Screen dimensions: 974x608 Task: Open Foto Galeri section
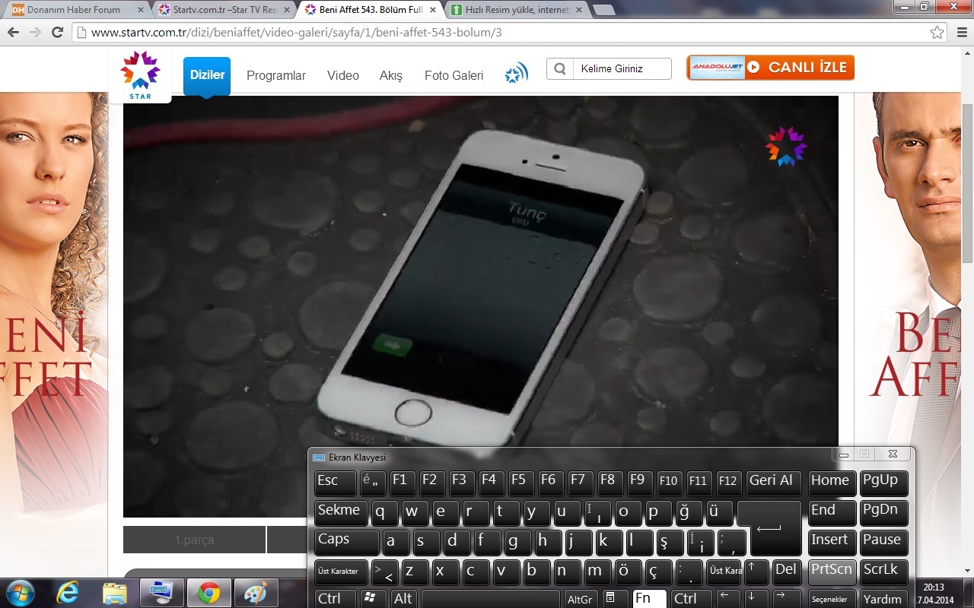click(454, 76)
